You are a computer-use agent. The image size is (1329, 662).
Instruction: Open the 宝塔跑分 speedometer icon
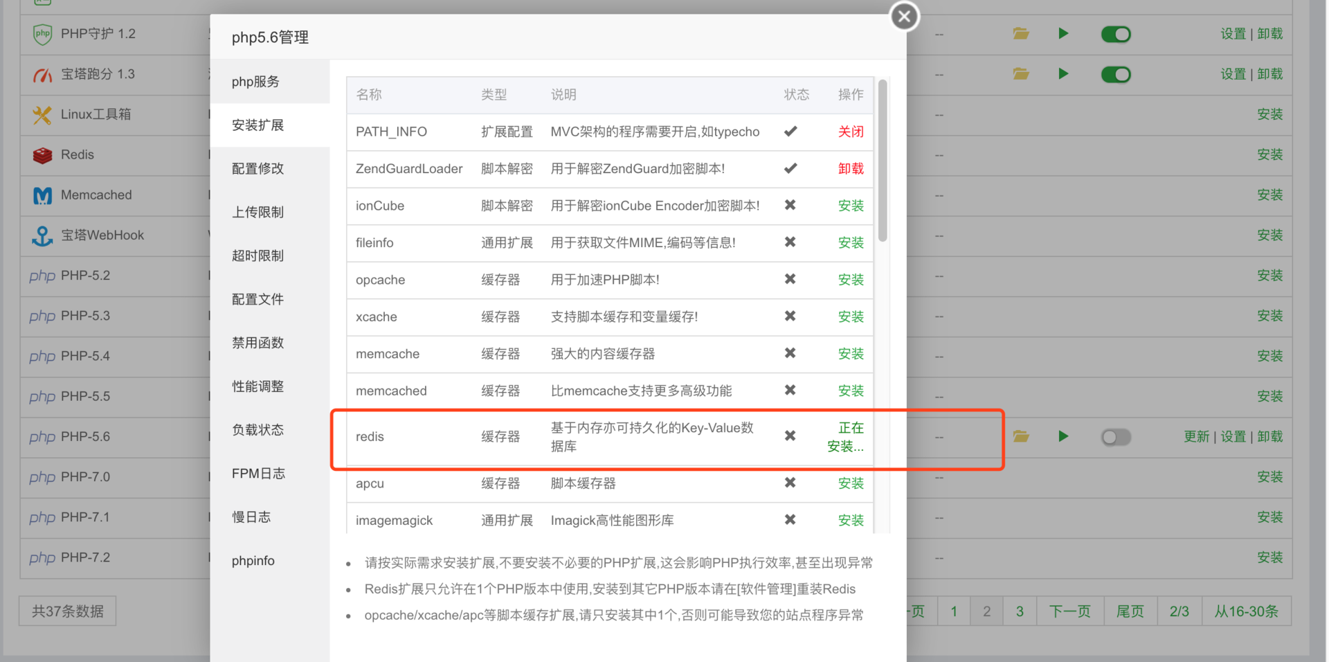pyautogui.click(x=42, y=74)
